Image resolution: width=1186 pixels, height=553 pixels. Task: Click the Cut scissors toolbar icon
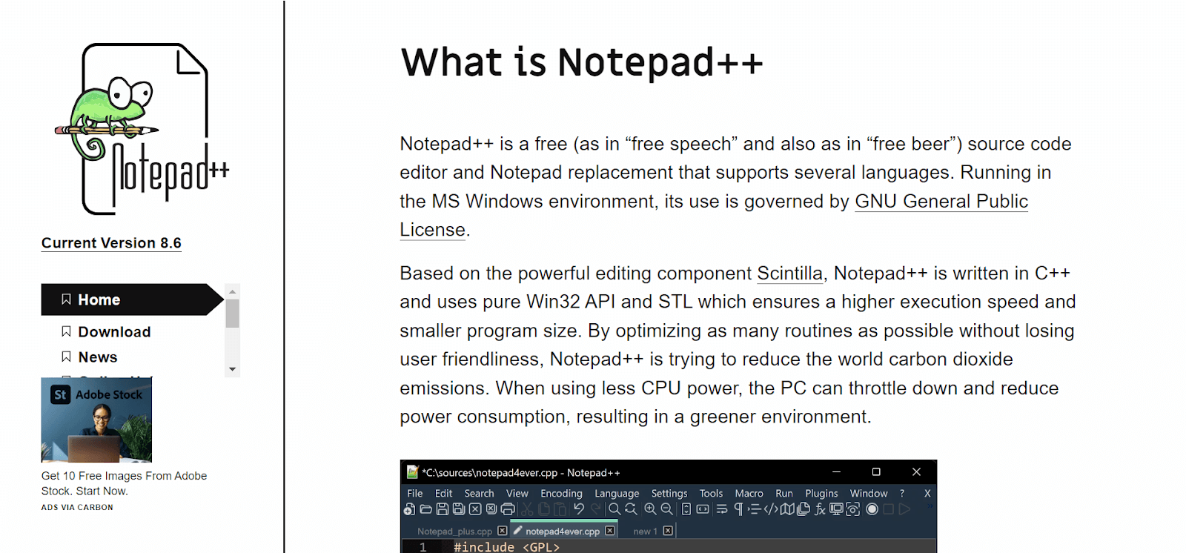527,509
